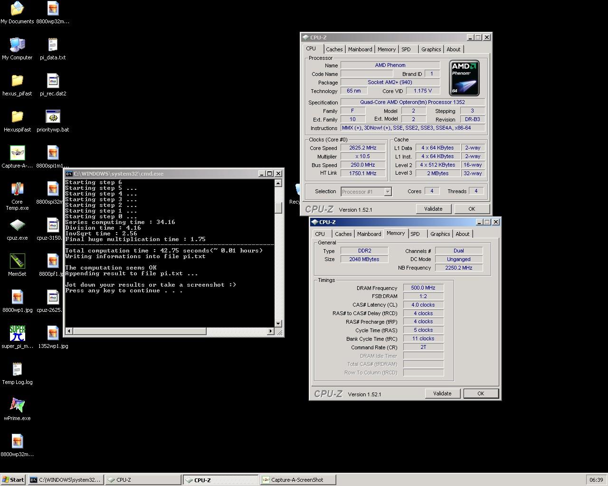Click Validate in CPU-Z memory window
This screenshot has width=608, height=486.
click(442, 393)
